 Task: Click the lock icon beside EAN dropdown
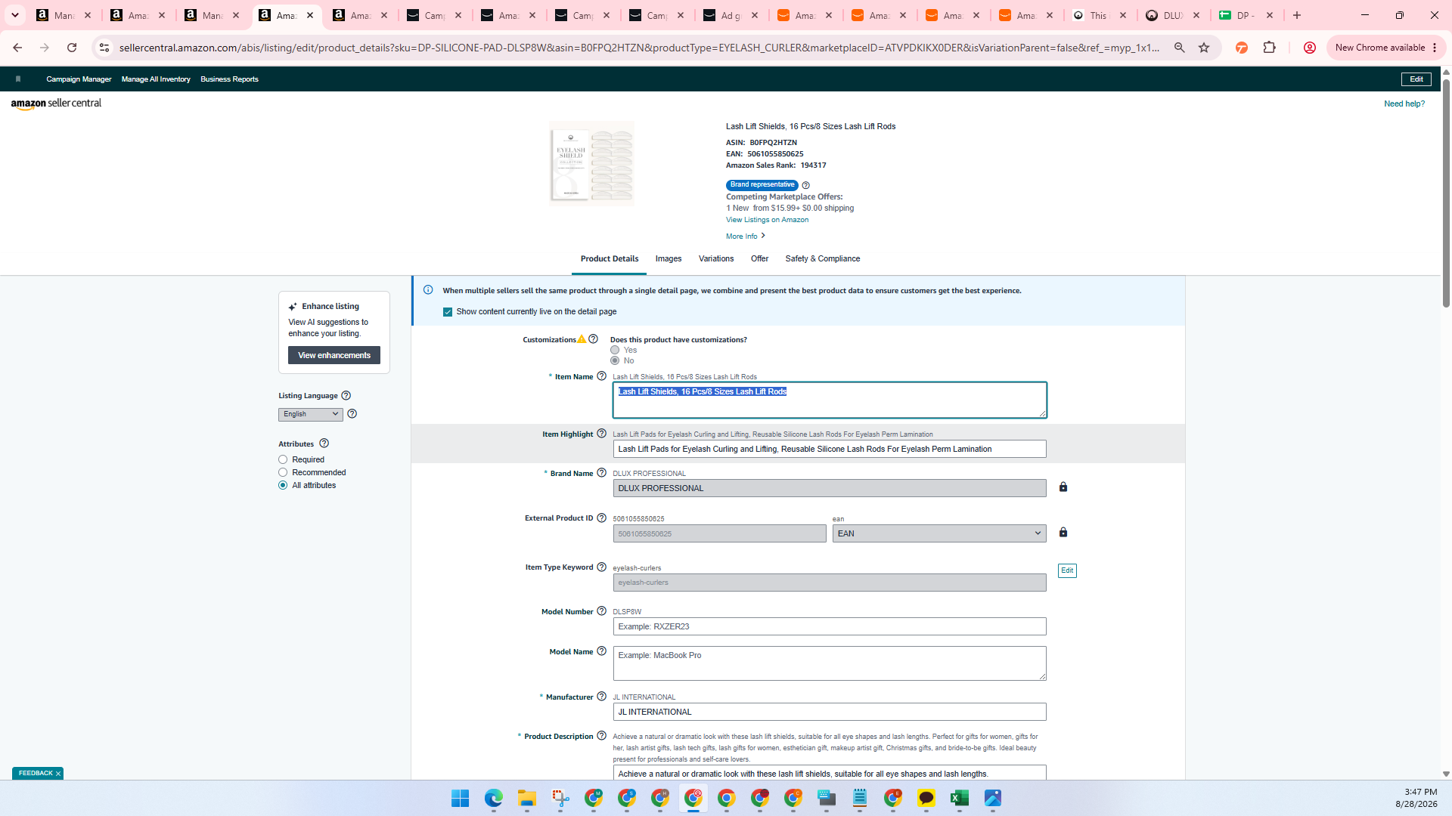click(1063, 533)
